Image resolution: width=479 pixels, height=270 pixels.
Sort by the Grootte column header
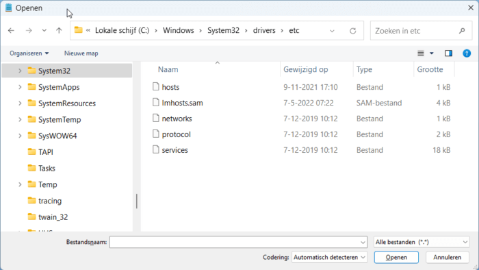coord(430,69)
